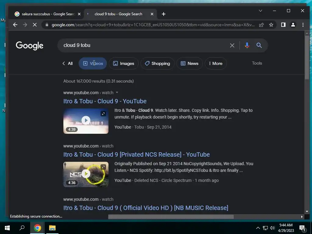The height and width of the screenshot is (234, 312).
Task: Expand the first result's dropdown arrow
Action: tap(117, 93)
